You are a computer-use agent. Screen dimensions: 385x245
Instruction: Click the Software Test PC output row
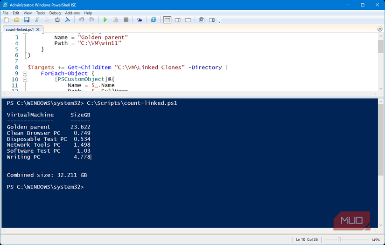(49, 151)
